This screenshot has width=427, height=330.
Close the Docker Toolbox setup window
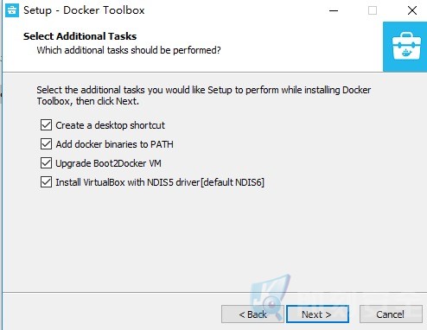412,10
